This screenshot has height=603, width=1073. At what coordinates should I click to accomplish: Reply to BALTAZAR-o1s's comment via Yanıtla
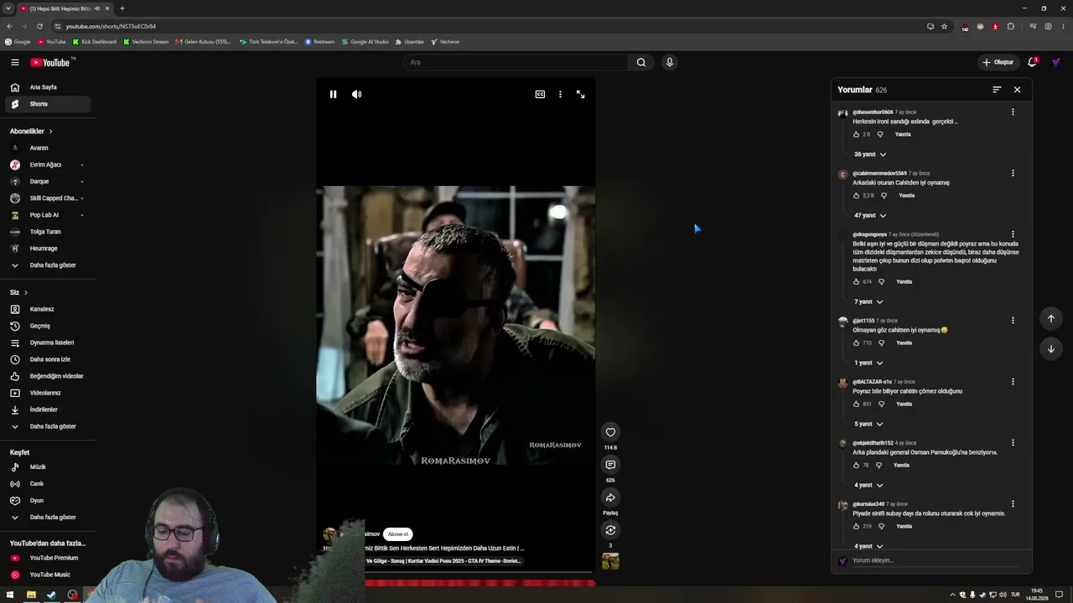point(904,404)
